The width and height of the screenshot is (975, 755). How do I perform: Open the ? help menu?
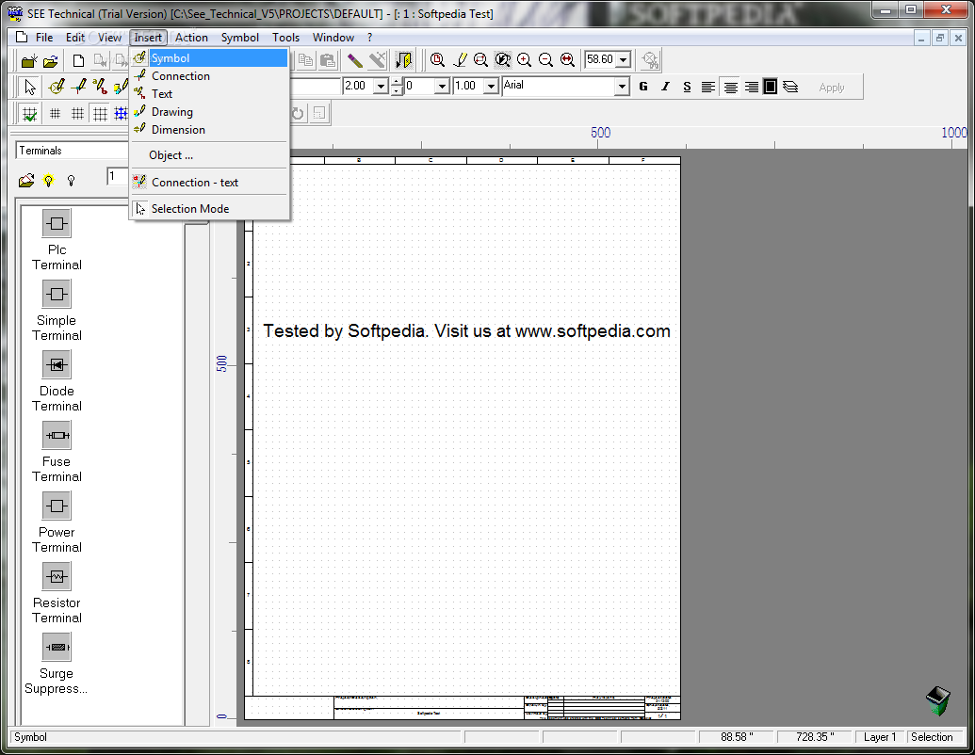point(370,38)
